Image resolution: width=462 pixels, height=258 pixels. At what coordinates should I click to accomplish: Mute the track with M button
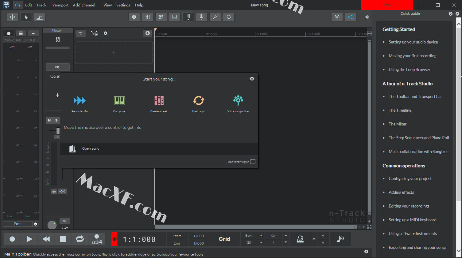(49, 120)
